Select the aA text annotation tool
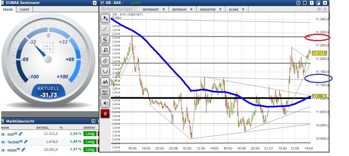349x156 pixels. coord(105,82)
